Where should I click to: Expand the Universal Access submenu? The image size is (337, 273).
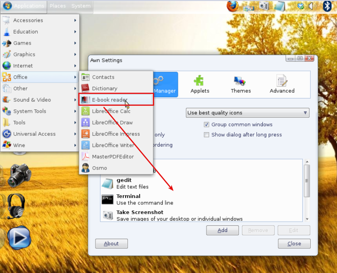(x=40, y=134)
